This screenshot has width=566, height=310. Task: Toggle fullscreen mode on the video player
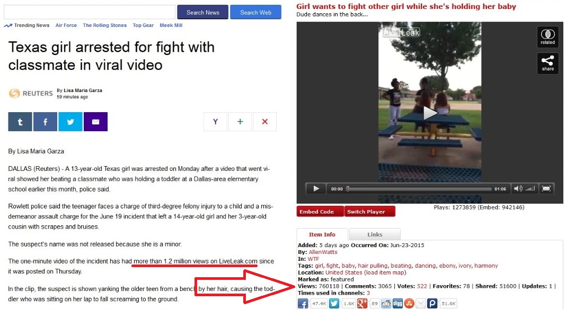(x=546, y=188)
